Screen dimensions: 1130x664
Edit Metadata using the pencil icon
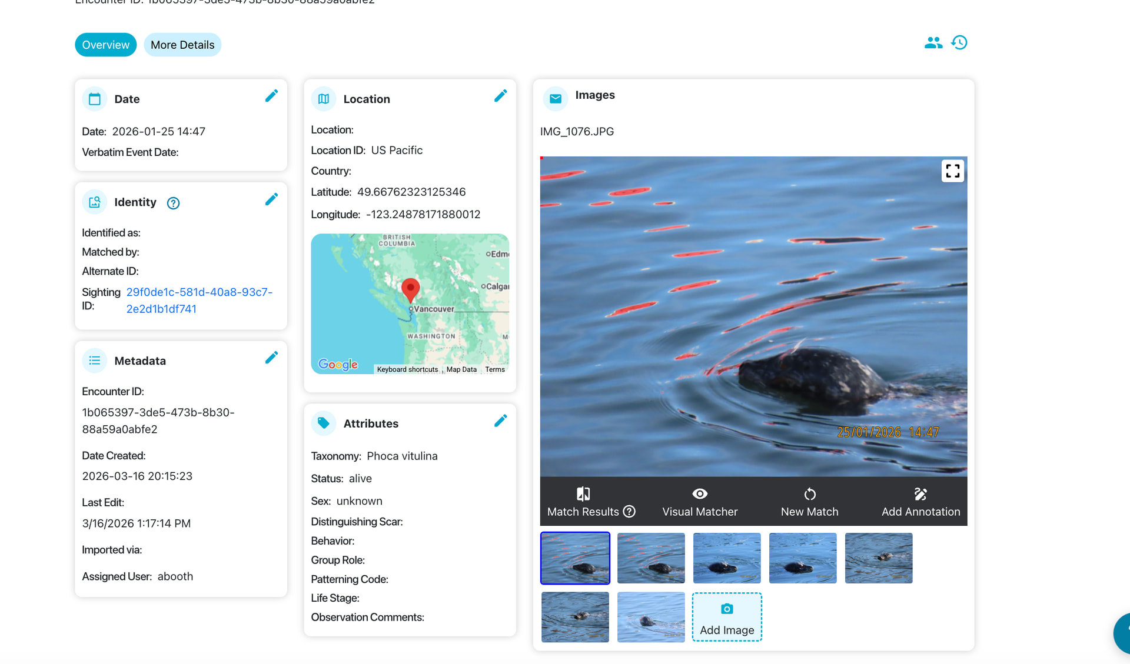[271, 358]
